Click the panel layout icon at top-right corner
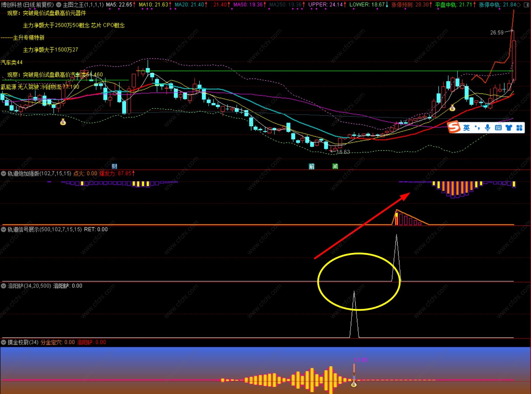 (x=526, y=5)
